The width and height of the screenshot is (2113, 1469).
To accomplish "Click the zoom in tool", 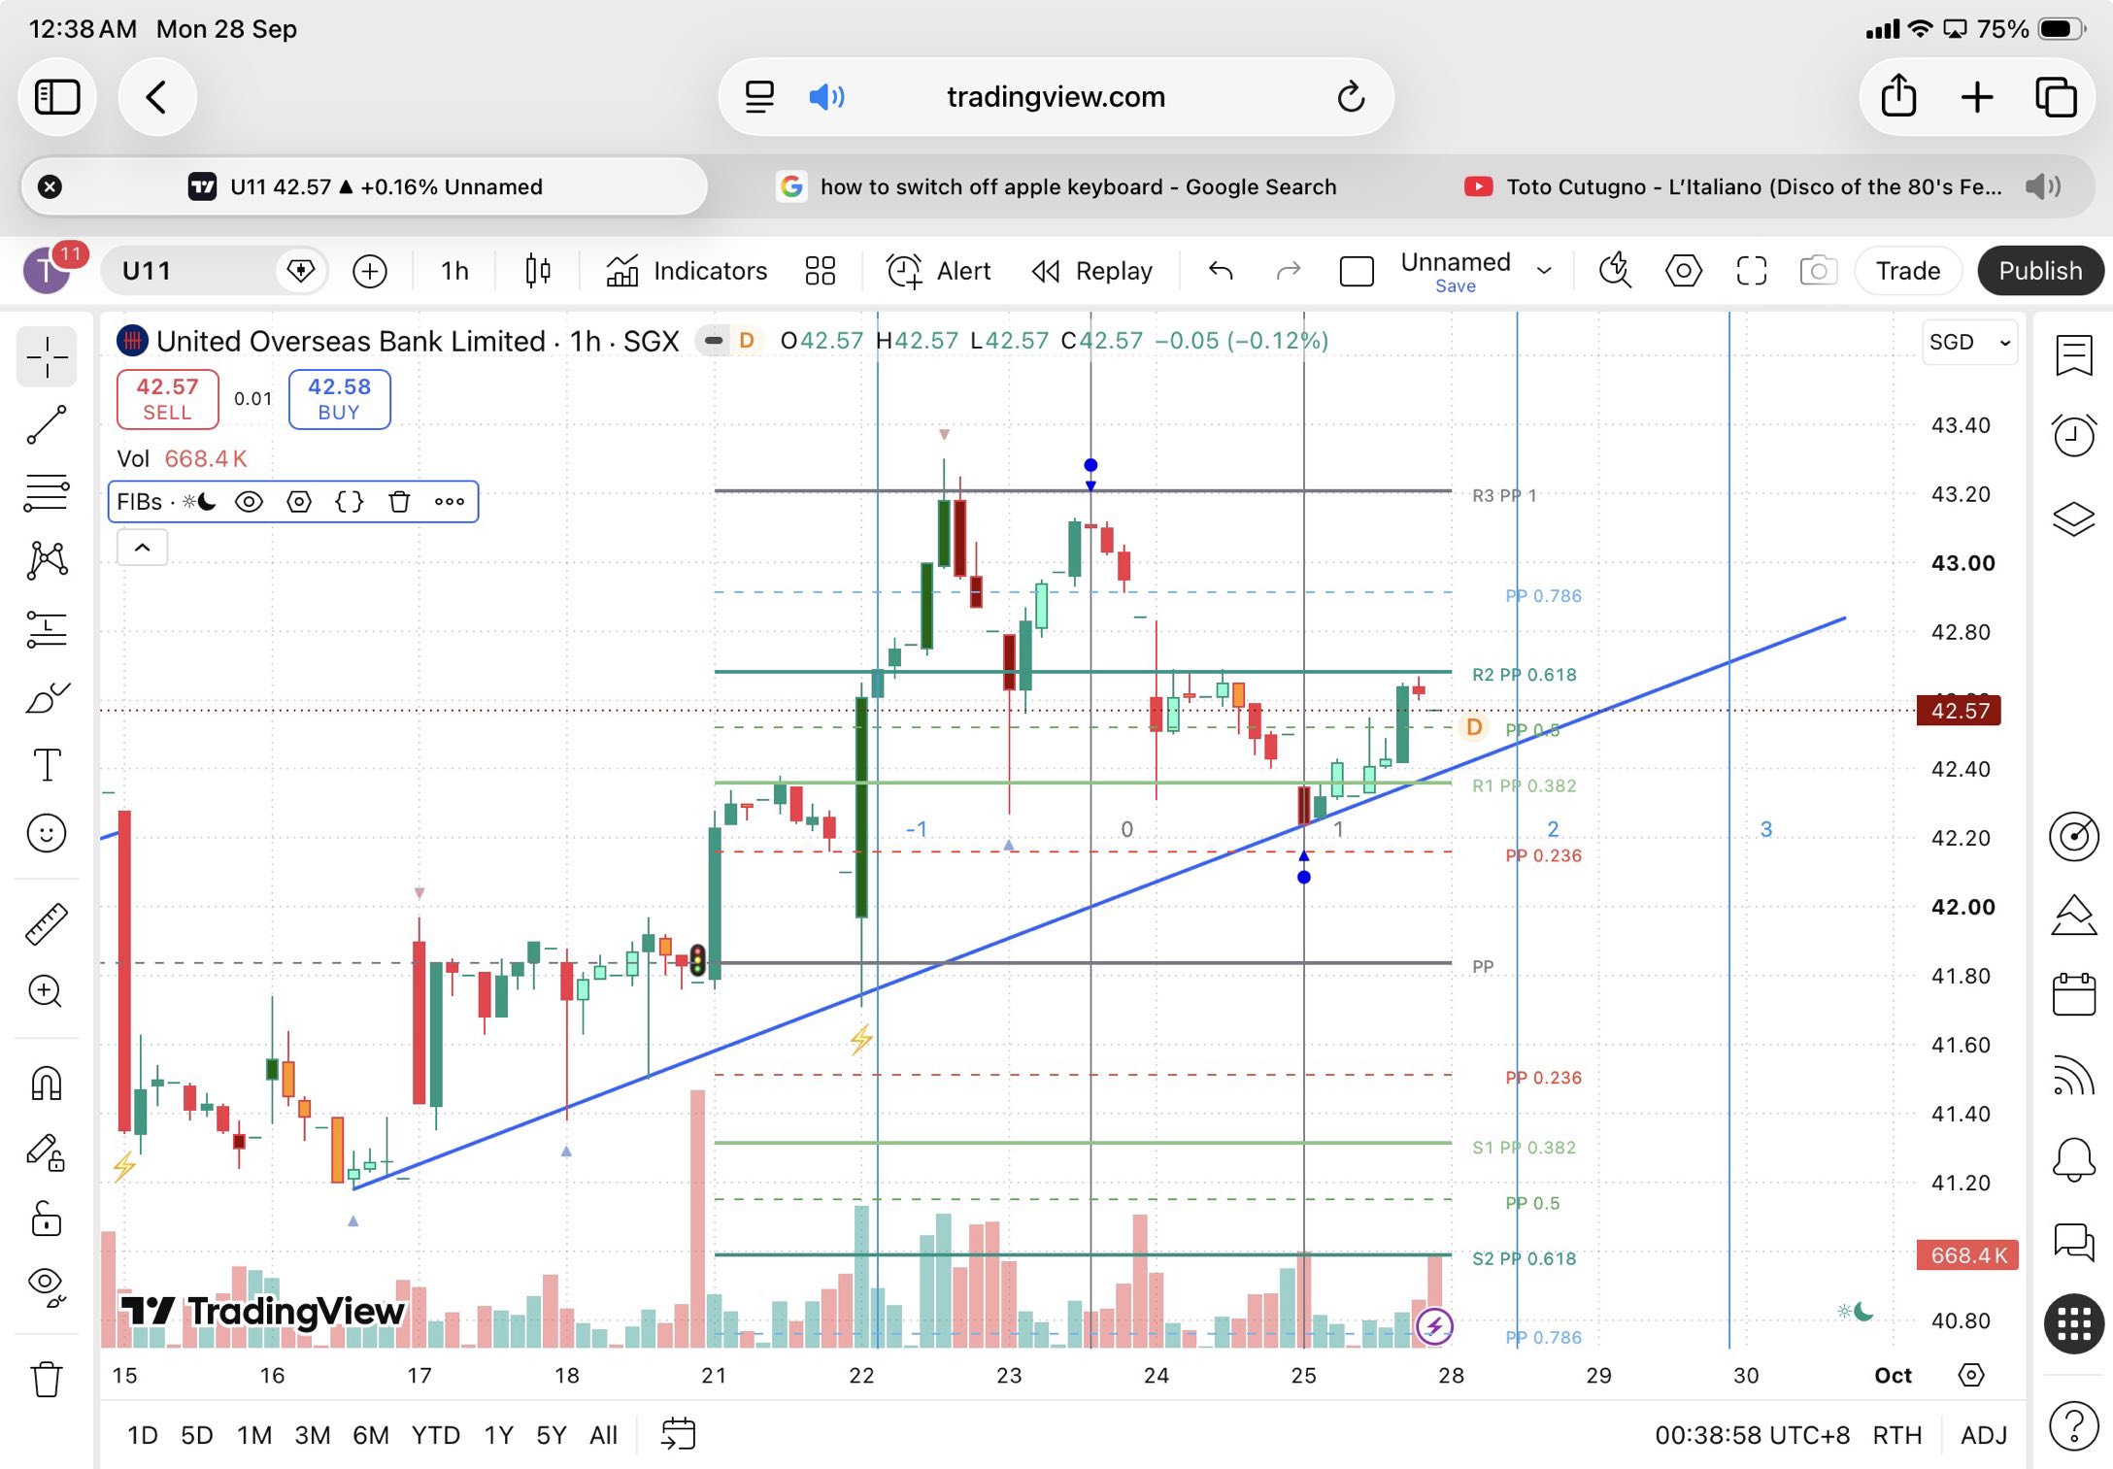I will coord(47,991).
